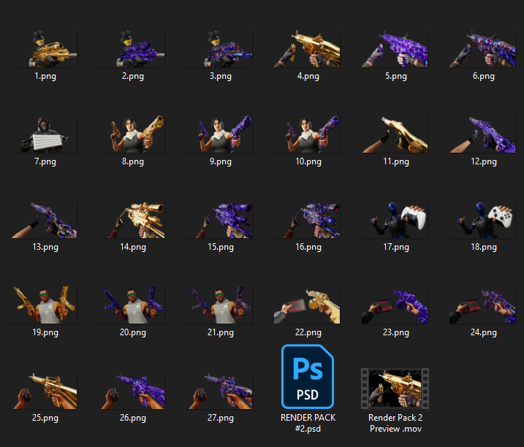Select the 16.png thumbnail
Screen dimensions: 524x447
pyautogui.click(x=308, y=220)
